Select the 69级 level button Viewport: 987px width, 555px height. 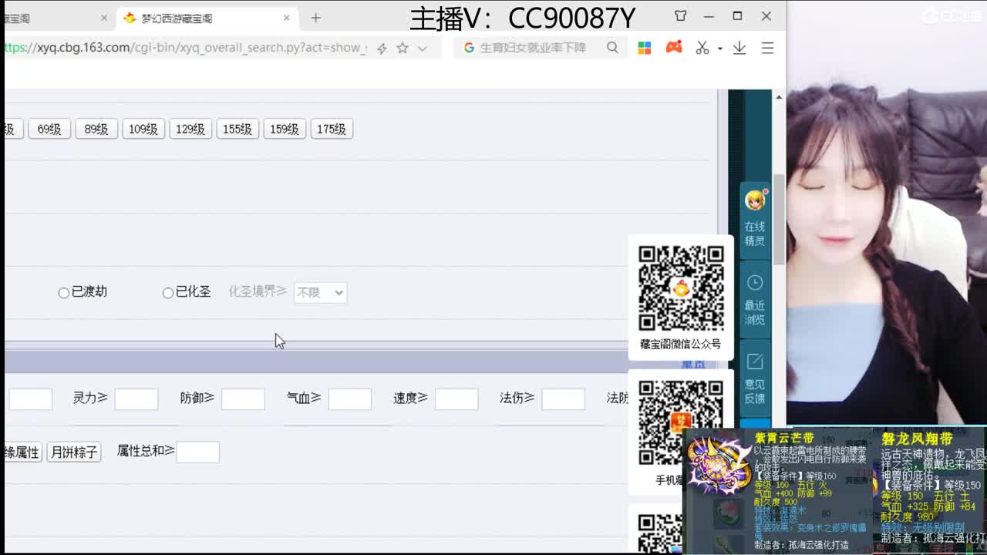point(49,129)
